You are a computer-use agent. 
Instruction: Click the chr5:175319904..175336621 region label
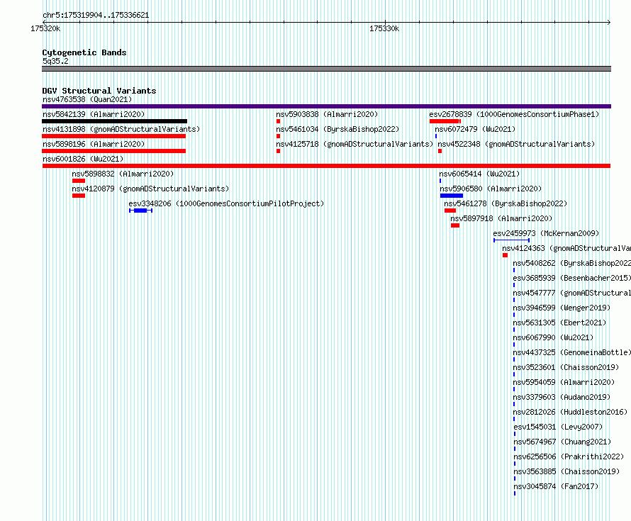pos(96,16)
